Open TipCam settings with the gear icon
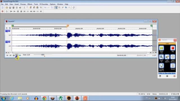 point(167,76)
